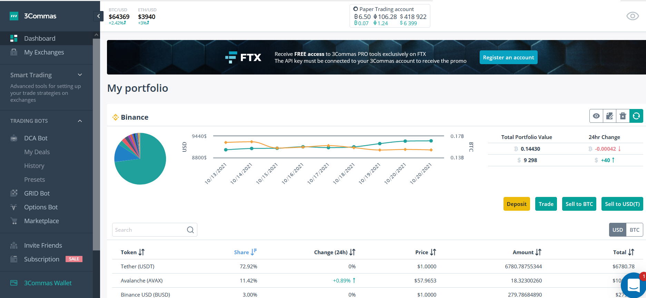View BTC/USD price ticker
This screenshot has width=646, height=298.
click(119, 16)
